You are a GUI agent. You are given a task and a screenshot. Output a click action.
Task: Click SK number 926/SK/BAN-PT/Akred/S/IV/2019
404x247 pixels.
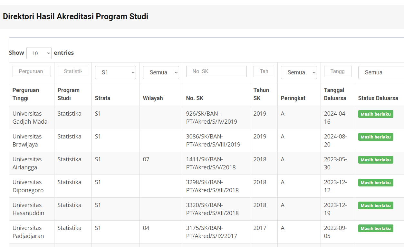coord(212,118)
